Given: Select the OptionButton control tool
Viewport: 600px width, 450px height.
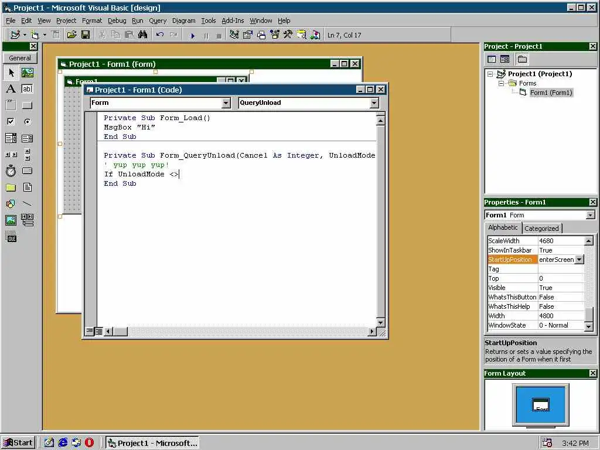Looking at the screenshot, I should click(27, 122).
